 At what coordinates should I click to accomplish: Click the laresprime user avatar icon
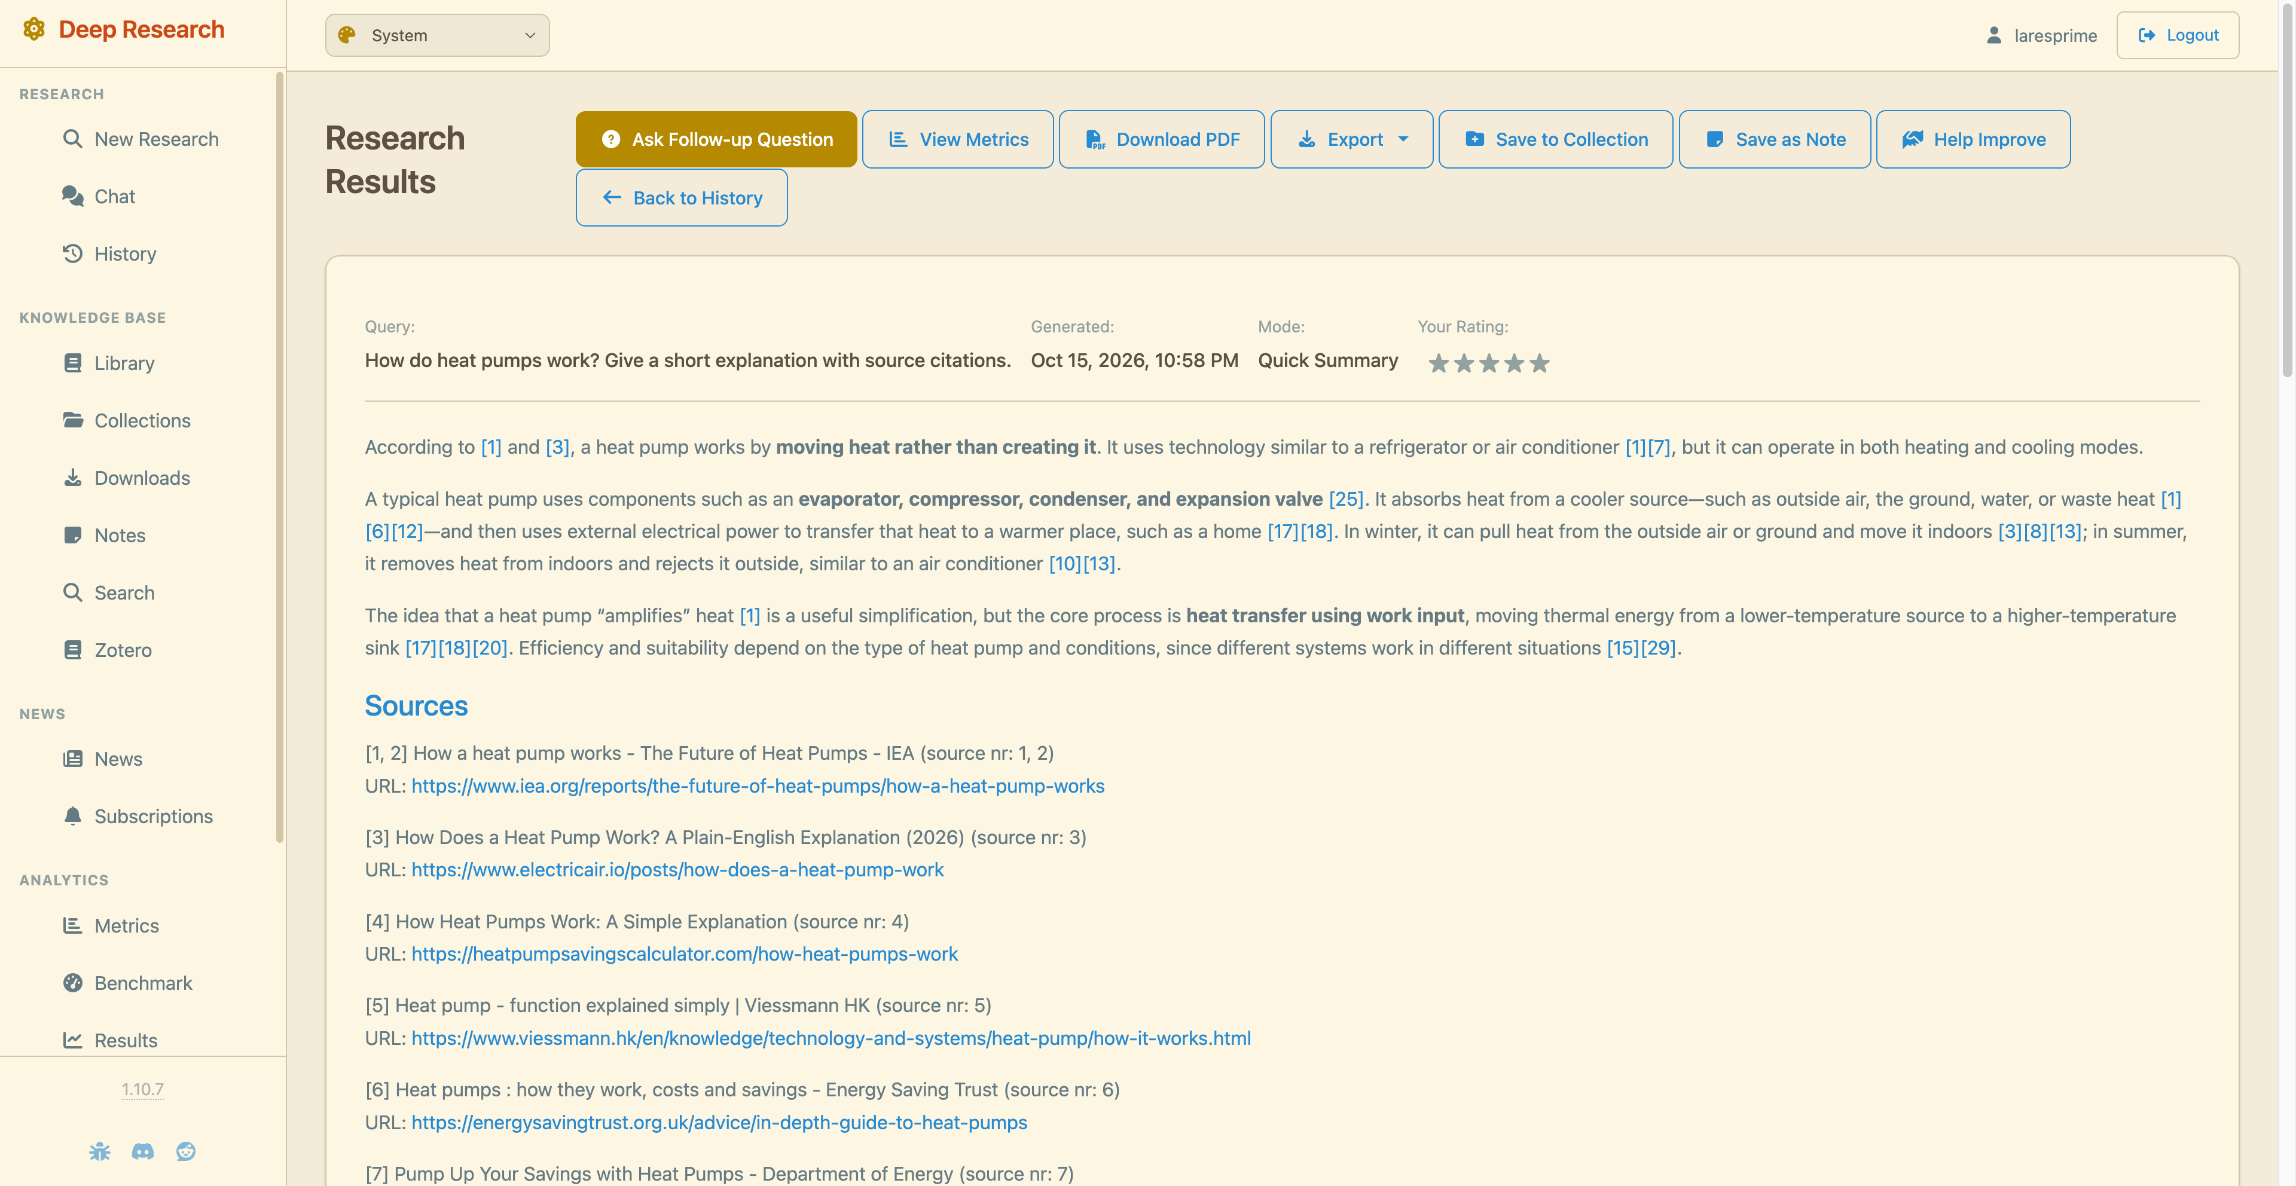(x=1994, y=35)
